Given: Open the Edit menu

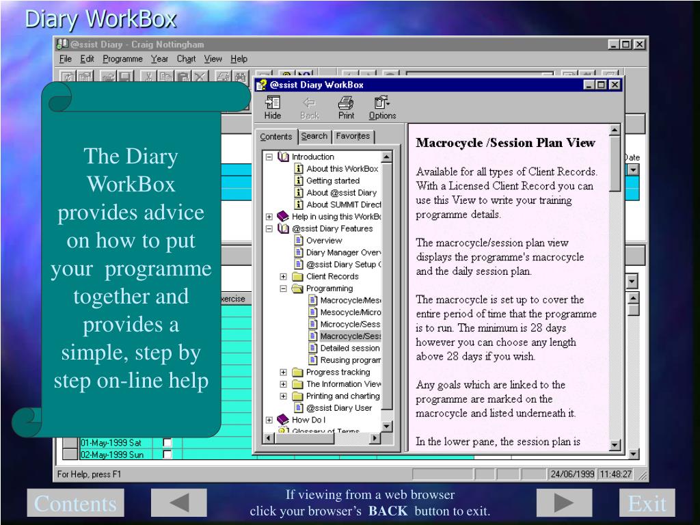Looking at the screenshot, I should tap(87, 59).
